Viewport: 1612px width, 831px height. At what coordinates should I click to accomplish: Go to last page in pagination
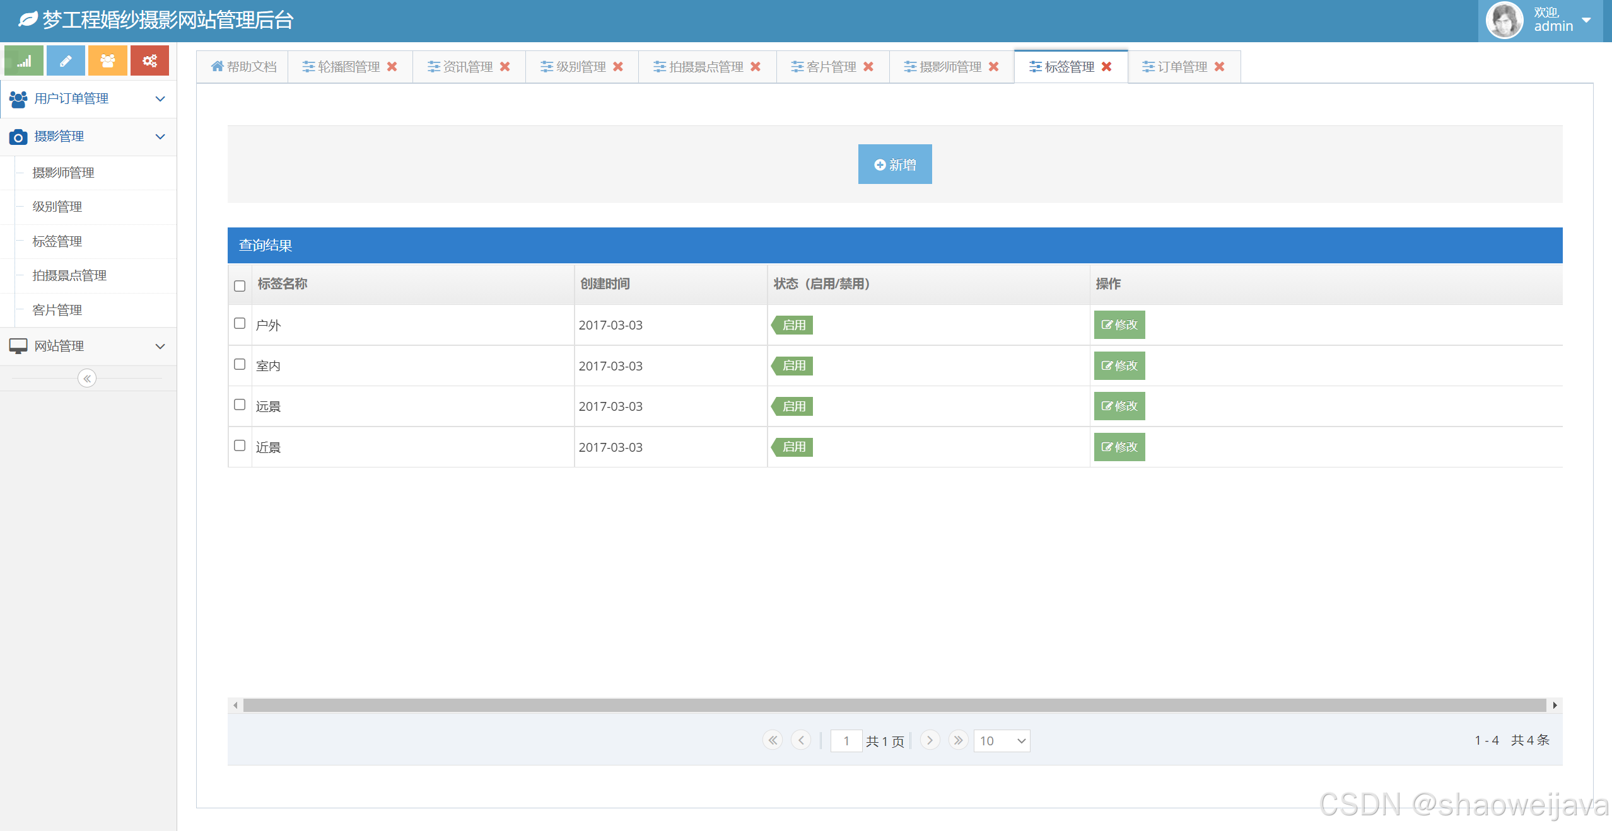click(x=958, y=740)
